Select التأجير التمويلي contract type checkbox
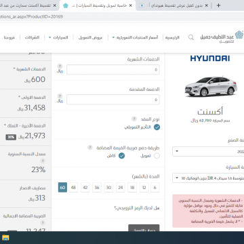 point(157,127)
